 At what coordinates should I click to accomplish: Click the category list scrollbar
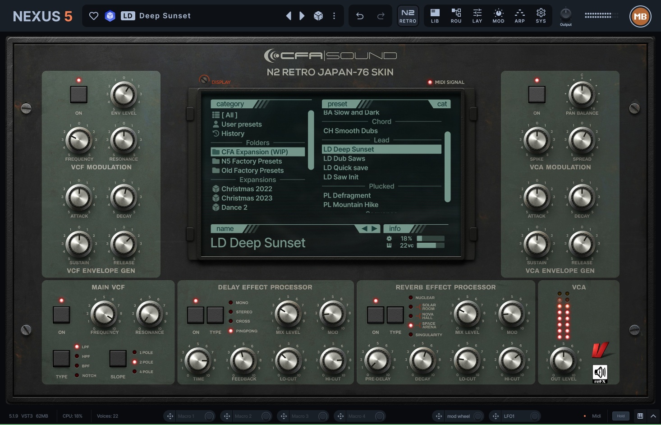coord(311,140)
